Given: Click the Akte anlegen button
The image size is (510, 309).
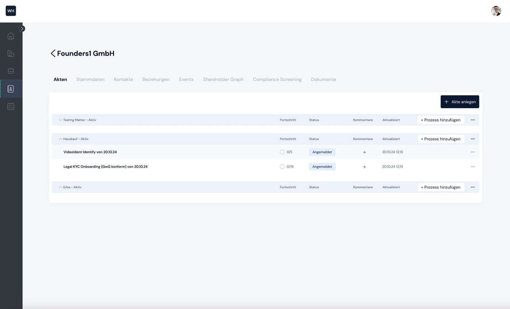Looking at the screenshot, I should pyautogui.click(x=460, y=102).
